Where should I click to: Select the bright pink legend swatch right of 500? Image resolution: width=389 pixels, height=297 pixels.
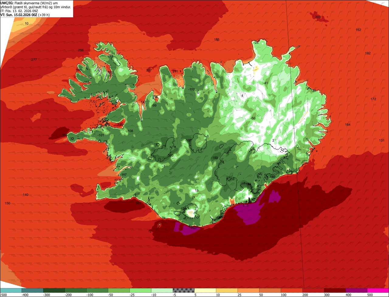pos(378,290)
